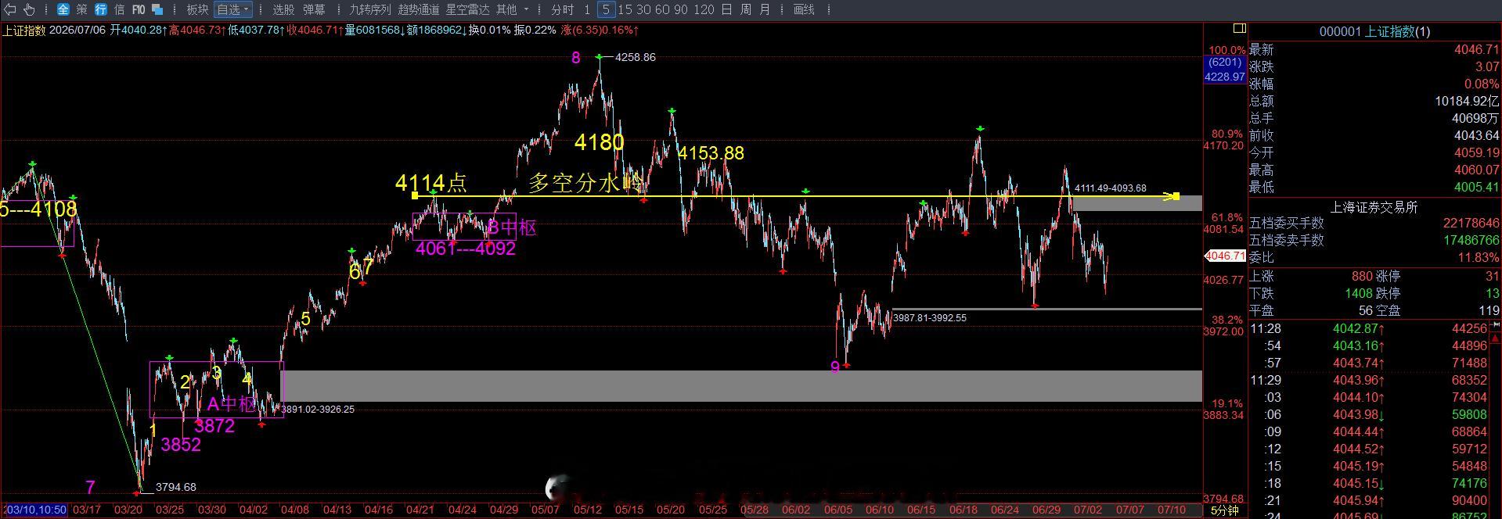Enable the 趋势通道 indicator
This screenshot has width=1502, height=519.
coord(418,9)
